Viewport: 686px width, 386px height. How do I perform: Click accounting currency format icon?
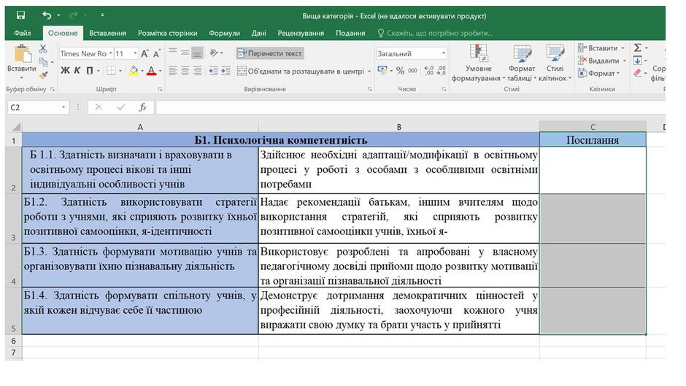click(x=382, y=71)
